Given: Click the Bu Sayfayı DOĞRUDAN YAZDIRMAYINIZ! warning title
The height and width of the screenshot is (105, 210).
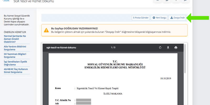Looking at the screenshot, I should click(75, 29).
